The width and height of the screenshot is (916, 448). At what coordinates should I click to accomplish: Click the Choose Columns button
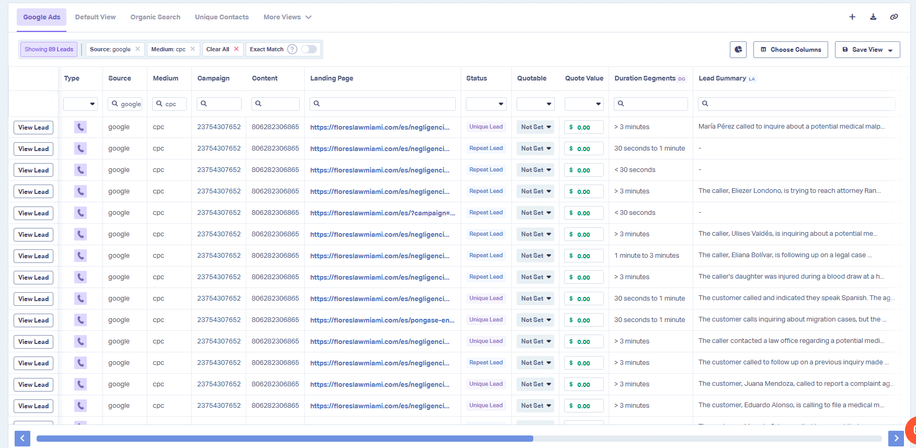tap(791, 50)
